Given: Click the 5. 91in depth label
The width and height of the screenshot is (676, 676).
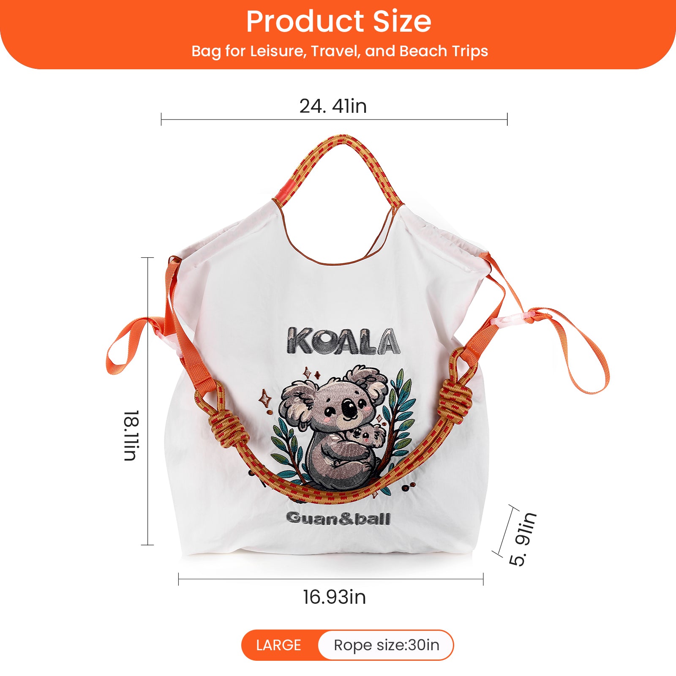Looking at the screenshot, I should coord(523,539).
